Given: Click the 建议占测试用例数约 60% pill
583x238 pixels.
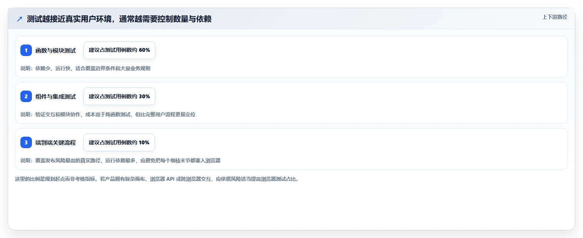Looking at the screenshot, I should 119,50.
